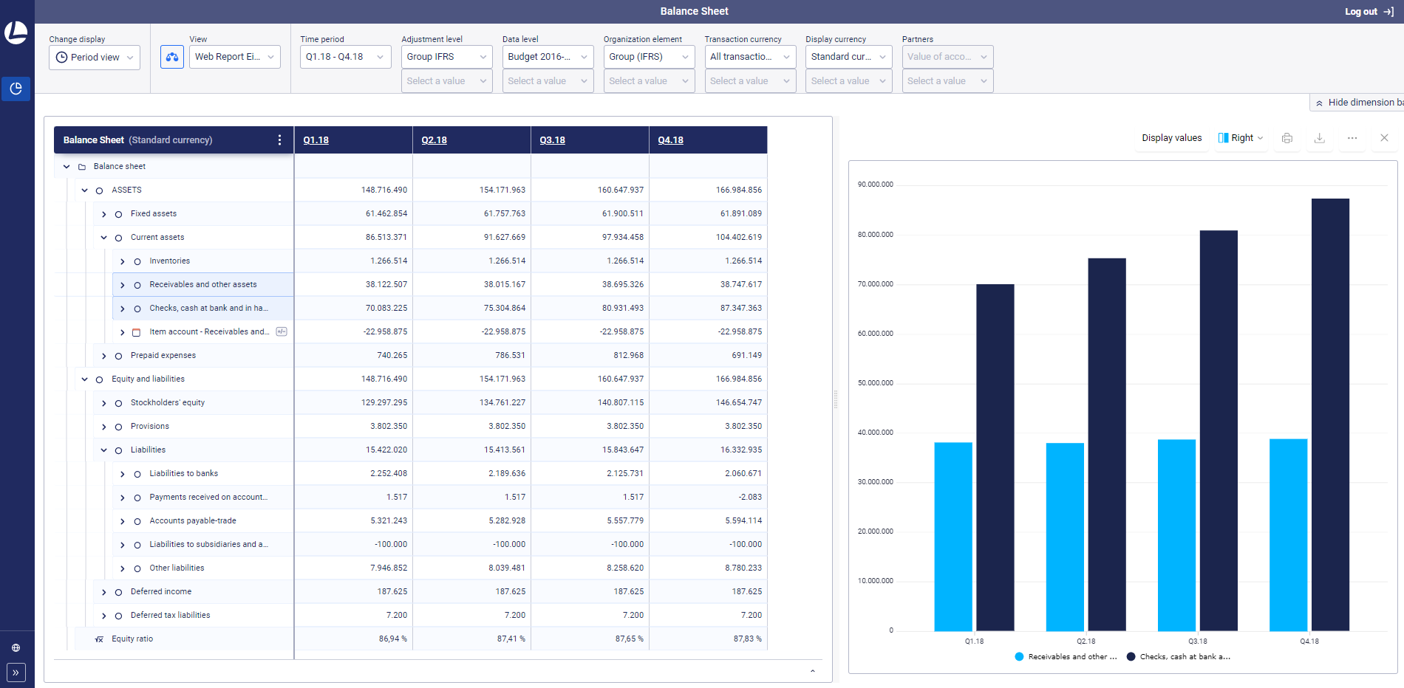Click the splitter handle between table and chart
Image resolution: width=1404 pixels, height=688 pixels.
836,399
